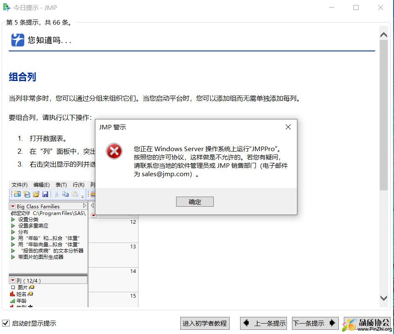
Task: Open the red triangle menu beside 列 (12/4)
Action: coord(13,280)
